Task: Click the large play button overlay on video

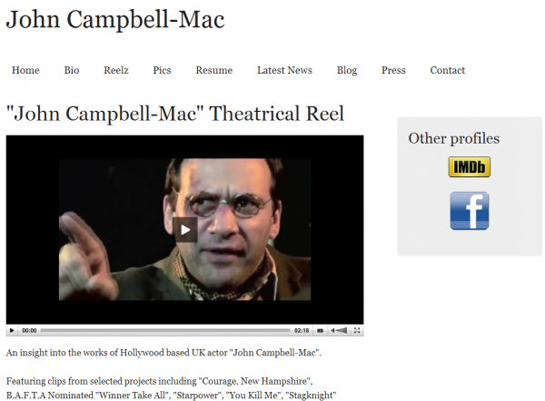Action: point(185,230)
